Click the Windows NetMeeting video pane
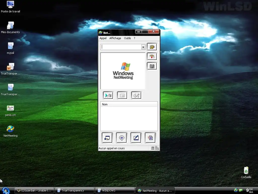The height and width of the screenshot is (194, 258). [x=123, y=71]
